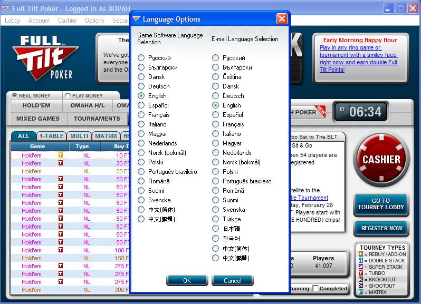Confirm language selection with OK
The image size is (421, 304).
[x=187, y=281]
